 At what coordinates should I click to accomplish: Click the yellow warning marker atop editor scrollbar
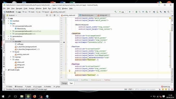pyautogui.click(x=170, y=18)
